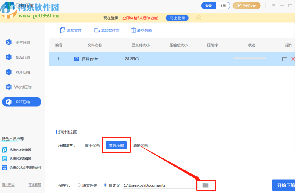Viewport: 295px width, 193px height.
Task: Enable 缩小优先 compression mode
Action: 92,145
